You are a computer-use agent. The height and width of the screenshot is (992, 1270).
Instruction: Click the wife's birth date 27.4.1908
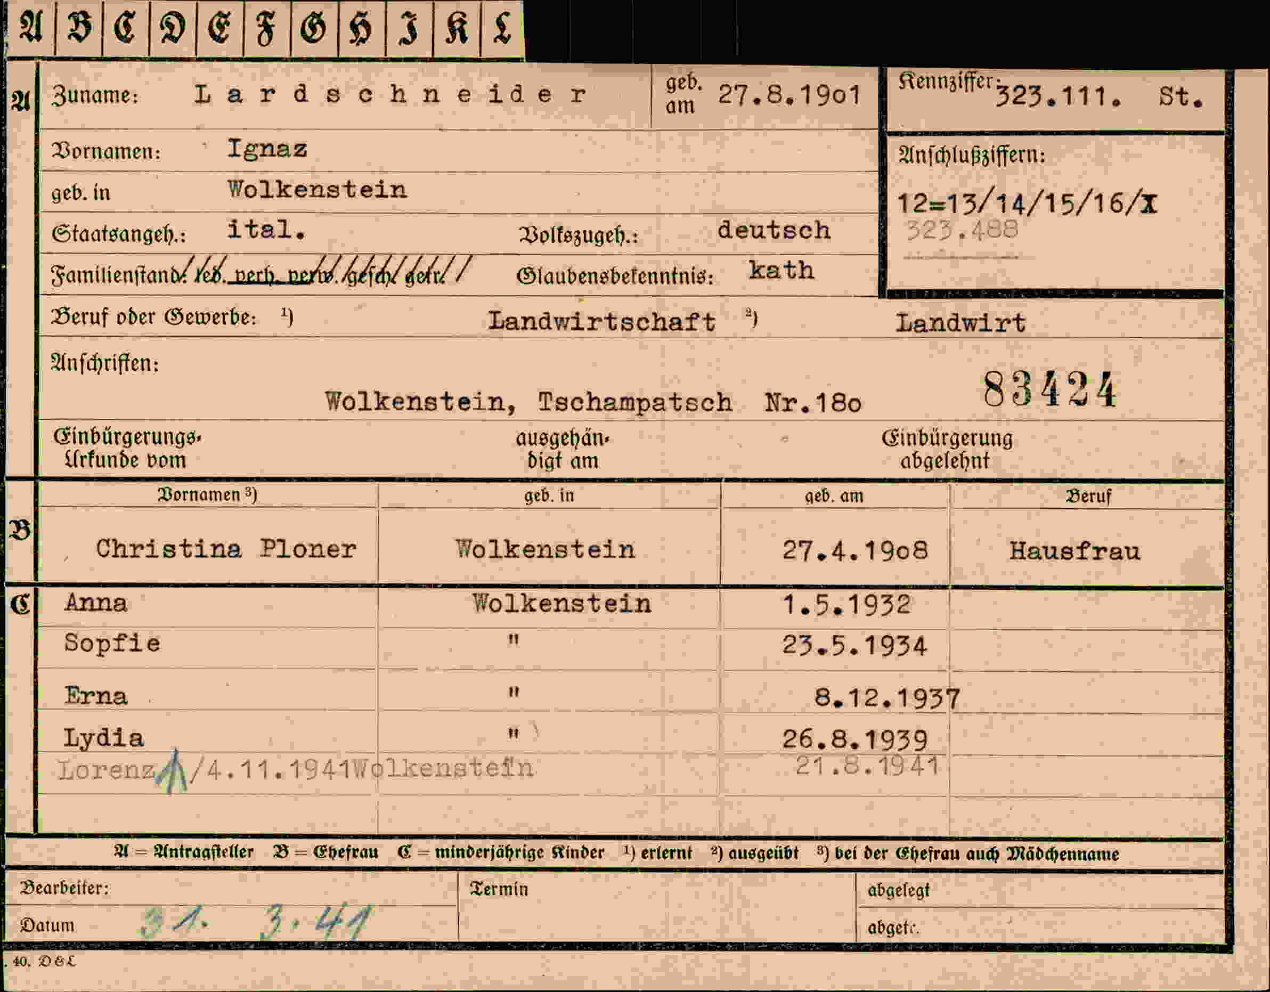tap(855, 550)
